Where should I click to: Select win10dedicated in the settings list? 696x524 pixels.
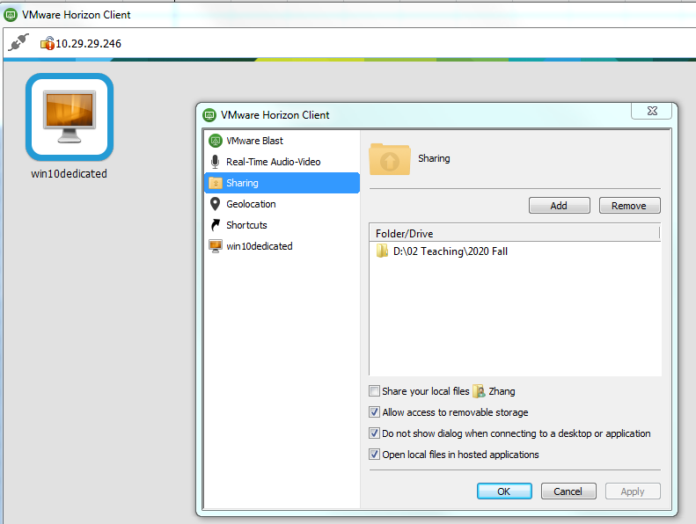pyautogui.click(x=282, y=246)
